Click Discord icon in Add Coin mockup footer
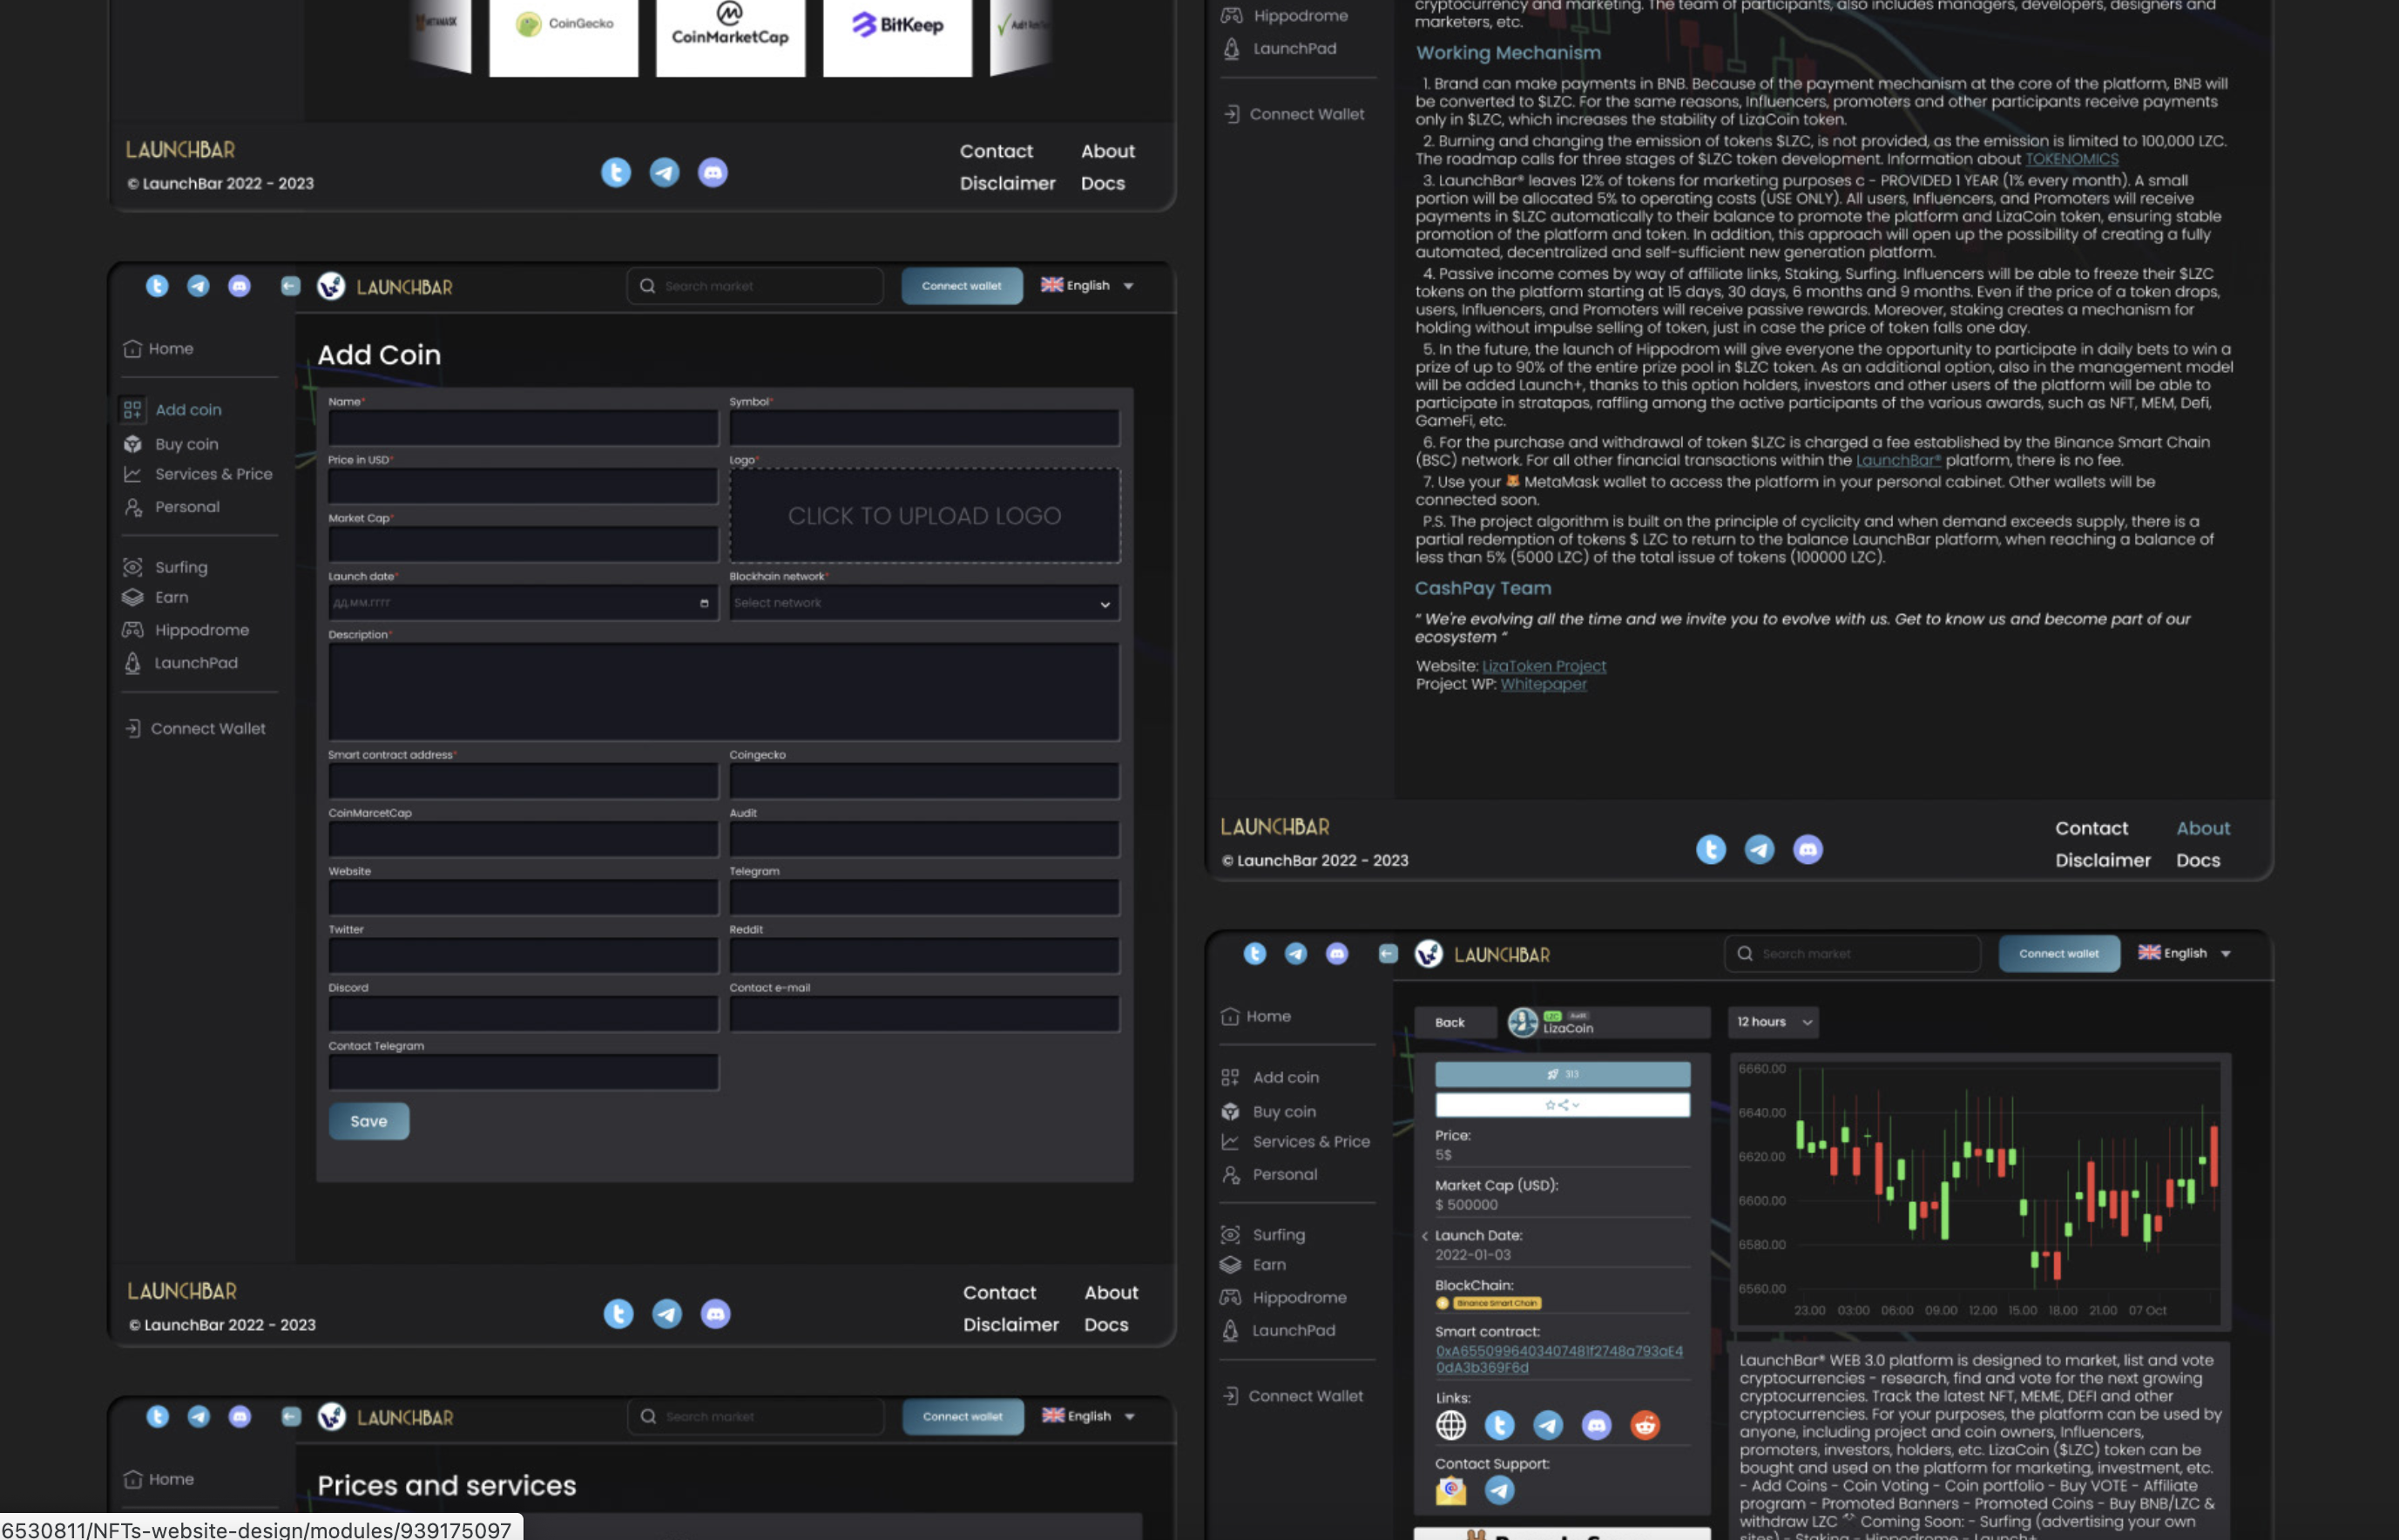The height and width of the screenshot is (1540, 2399). [x=715, y=1314]
